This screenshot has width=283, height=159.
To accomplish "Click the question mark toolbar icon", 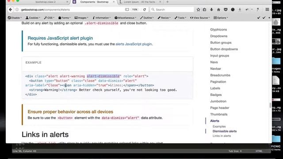I will point(258,9).
